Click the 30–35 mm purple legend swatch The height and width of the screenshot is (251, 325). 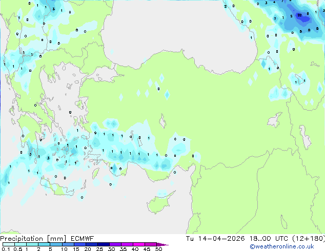(115, 244)
